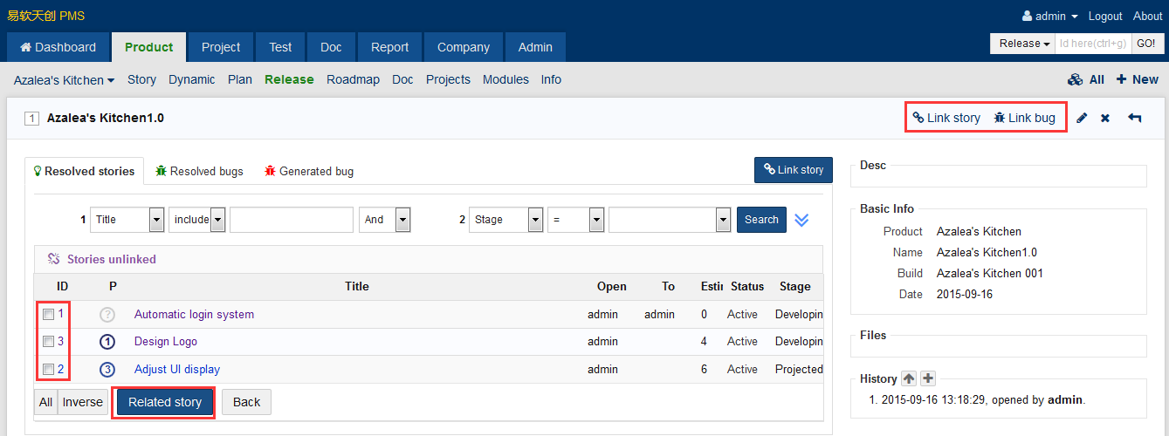This screenshot has width=1169, height=436.
Task: Click the first search text input field
Action: 291,220
